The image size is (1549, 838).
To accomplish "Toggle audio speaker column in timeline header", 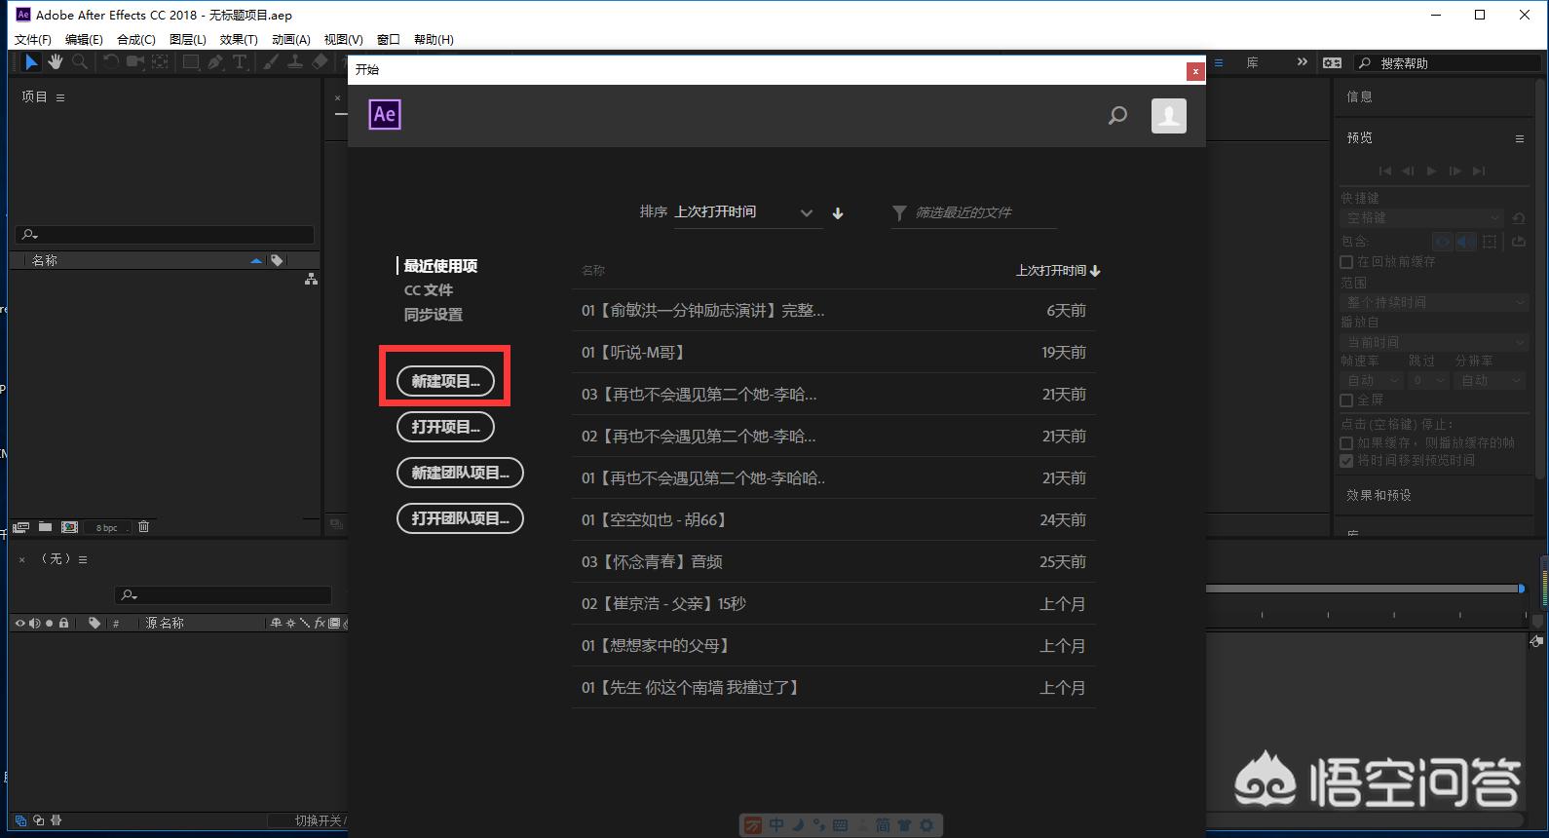I will pos(35,623).
